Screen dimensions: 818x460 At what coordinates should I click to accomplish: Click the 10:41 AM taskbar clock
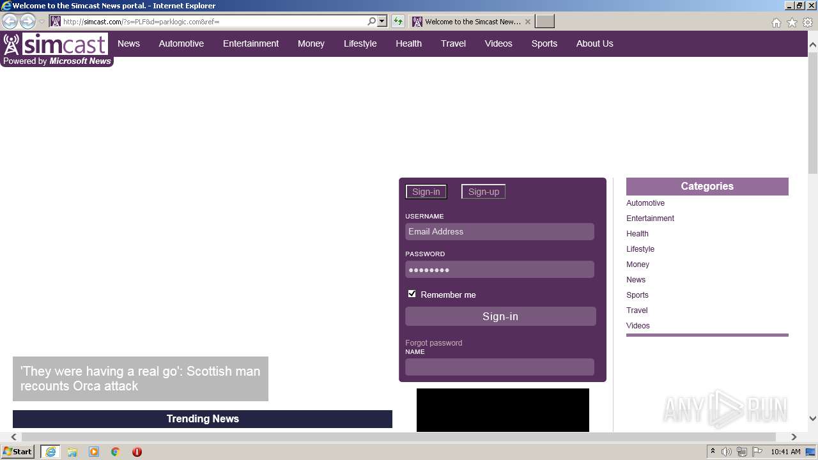(785, 452)
